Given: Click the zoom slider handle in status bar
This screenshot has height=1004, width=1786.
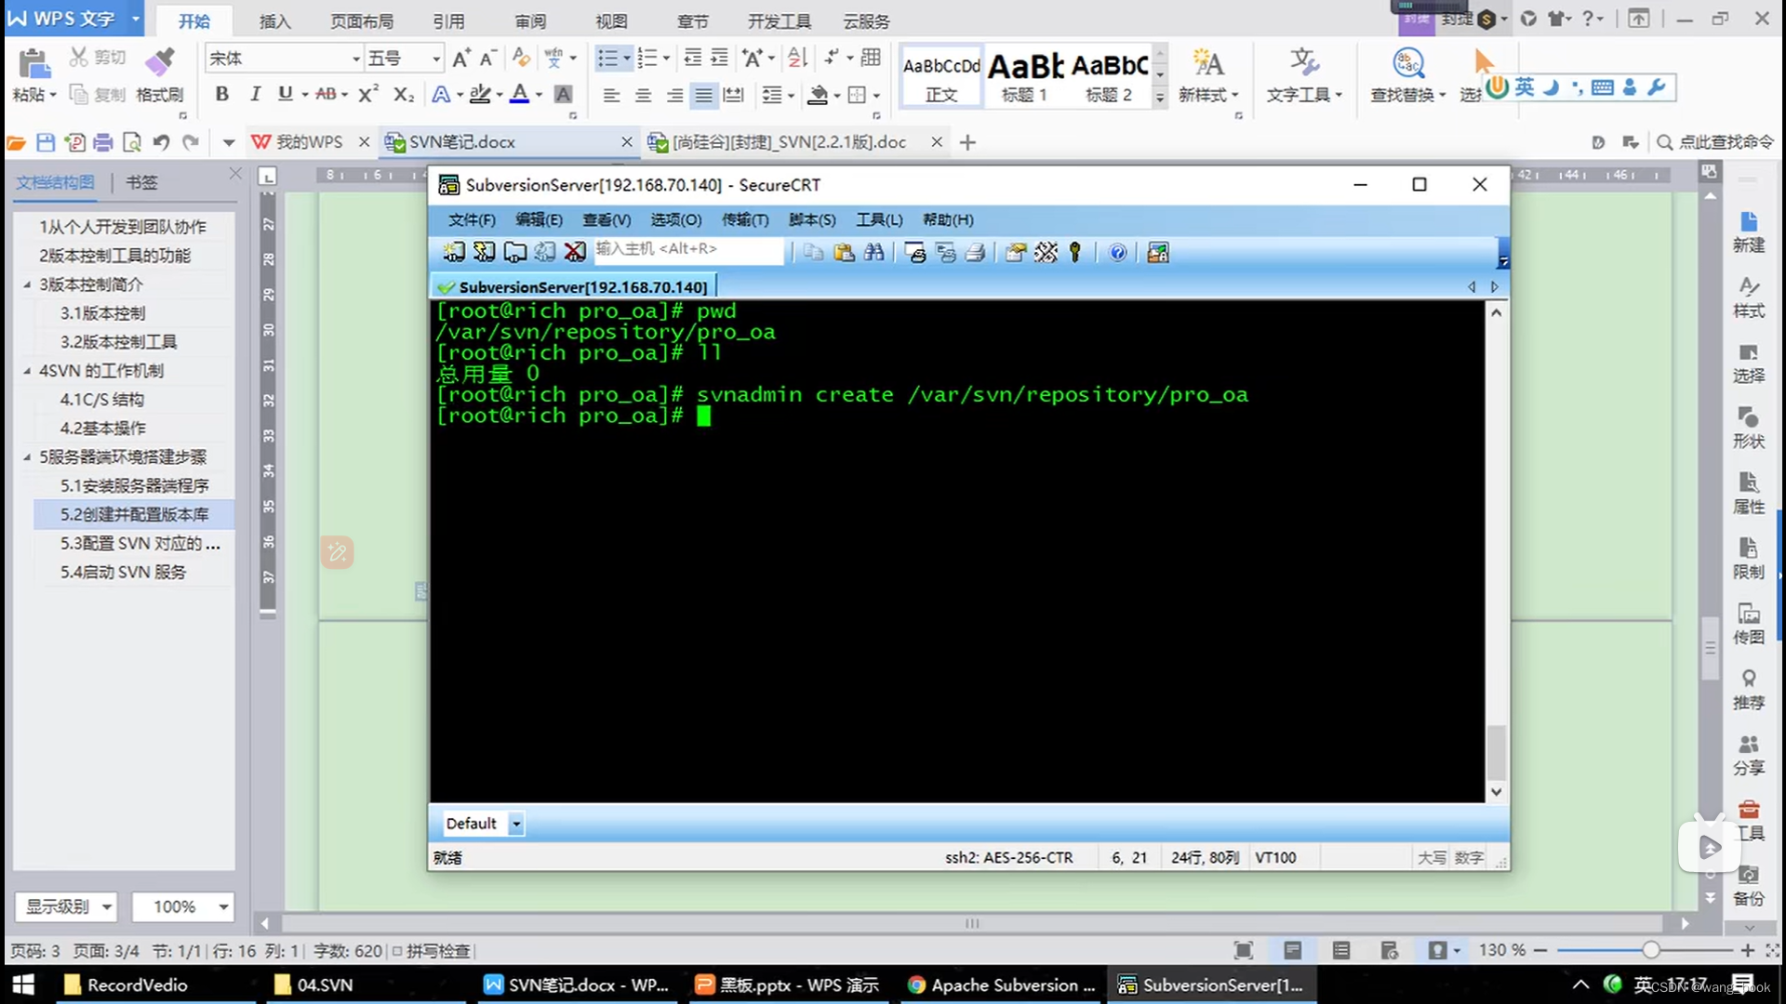Looking at the screenshot, I should (1650, 950).
